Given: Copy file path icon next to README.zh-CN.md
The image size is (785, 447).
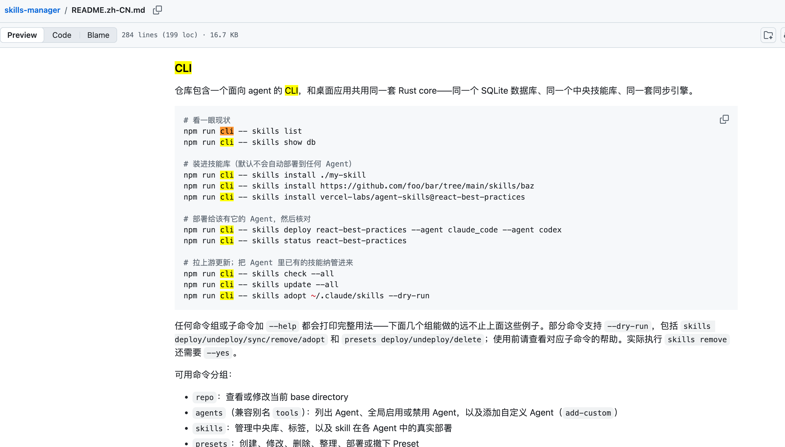Looking at the screenshot, I should (157, 10).
